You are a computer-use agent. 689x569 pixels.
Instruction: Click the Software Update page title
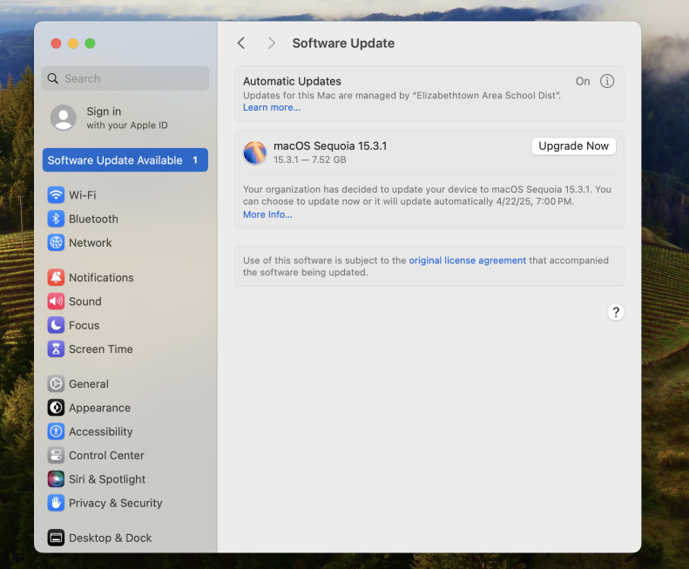(343, 43)
